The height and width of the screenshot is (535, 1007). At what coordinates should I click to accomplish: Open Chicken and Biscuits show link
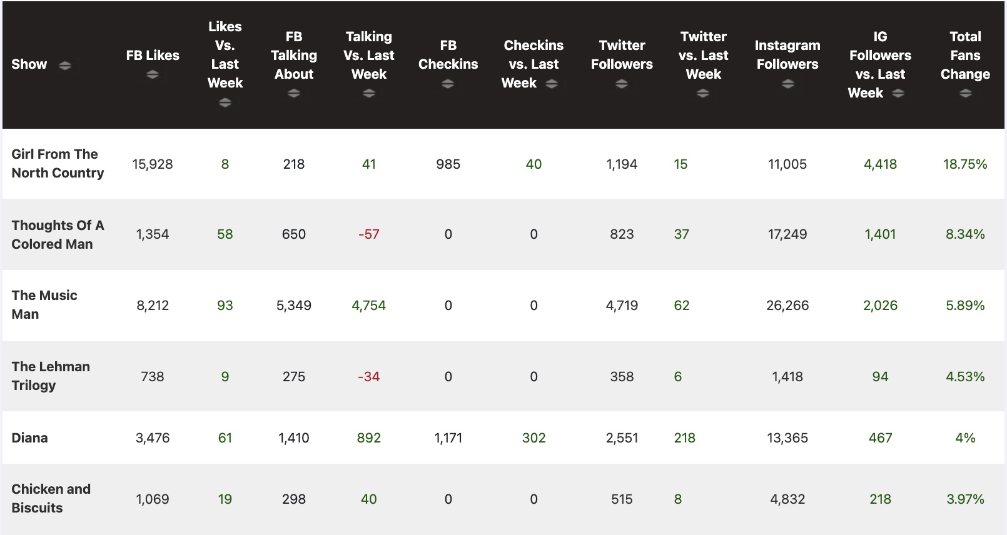[51, 498]
